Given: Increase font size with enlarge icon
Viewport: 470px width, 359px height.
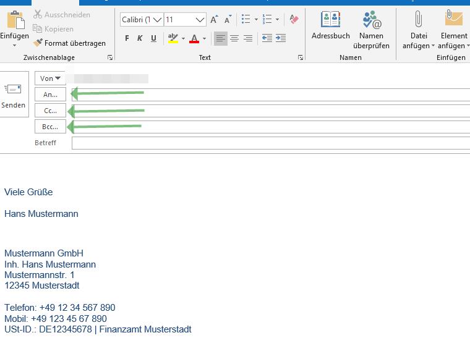Looking at the screenshot, I should (x=214, y=20).
